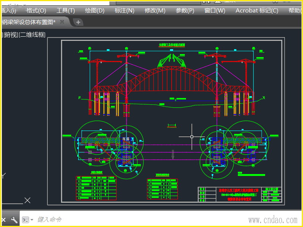Open the 绘图(D) menu
Image resolution: width=303 pixels, height=227 pixels.
click(x=95, y=11)
